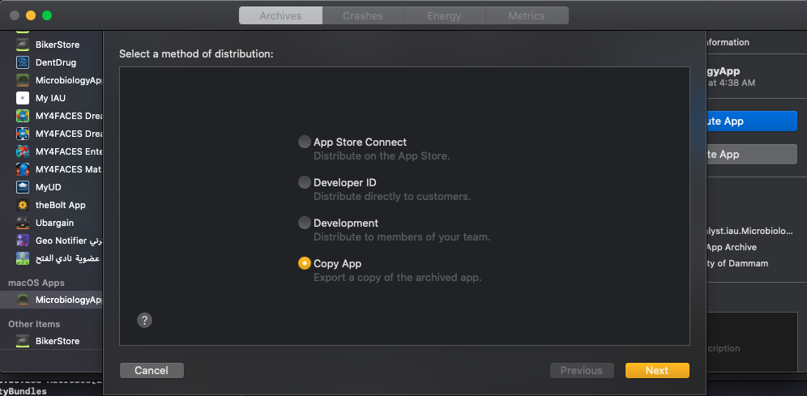Click BikerStore icon under Other Items
This screenshot has height=396, width=807.
23,341
